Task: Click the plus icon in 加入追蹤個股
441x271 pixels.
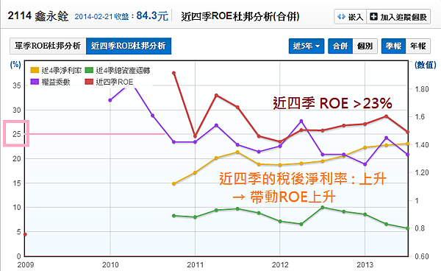Action: 373,17
